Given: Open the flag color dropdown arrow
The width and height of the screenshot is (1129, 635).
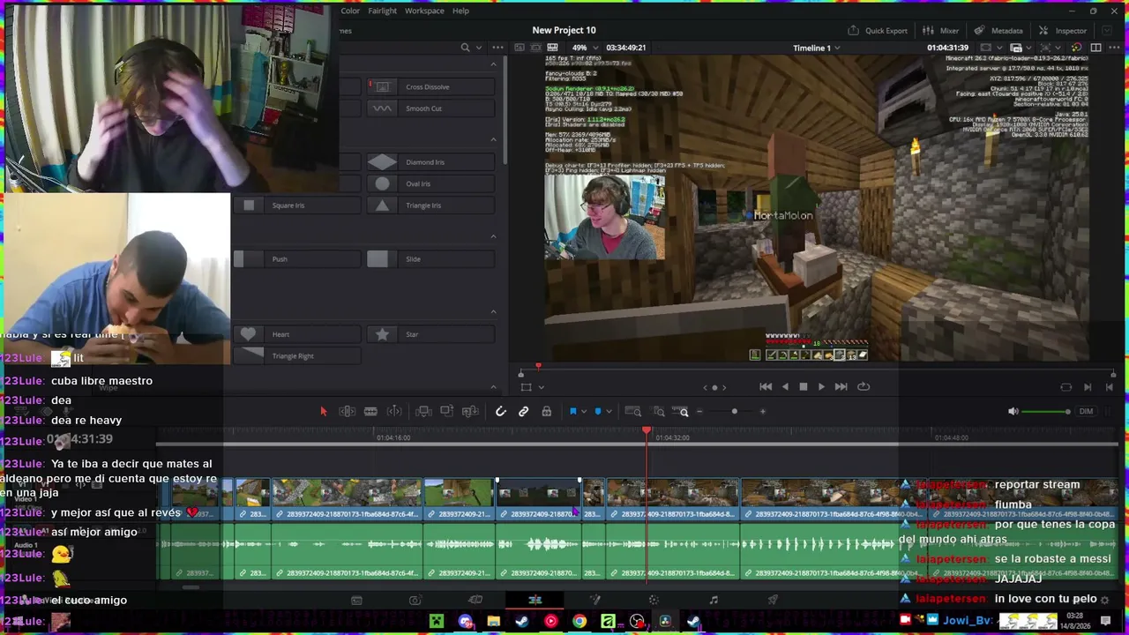Looking at the screenshot, I should 584,412.
